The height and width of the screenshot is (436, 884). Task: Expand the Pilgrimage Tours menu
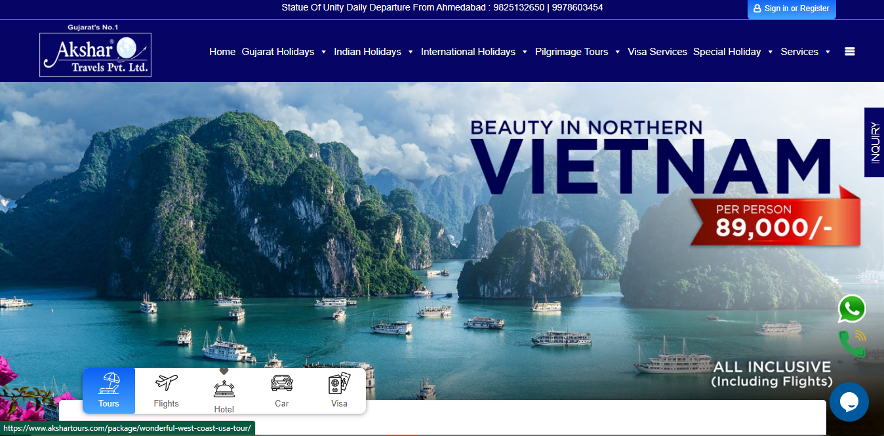pyautogui.click(x=577, y=52)
